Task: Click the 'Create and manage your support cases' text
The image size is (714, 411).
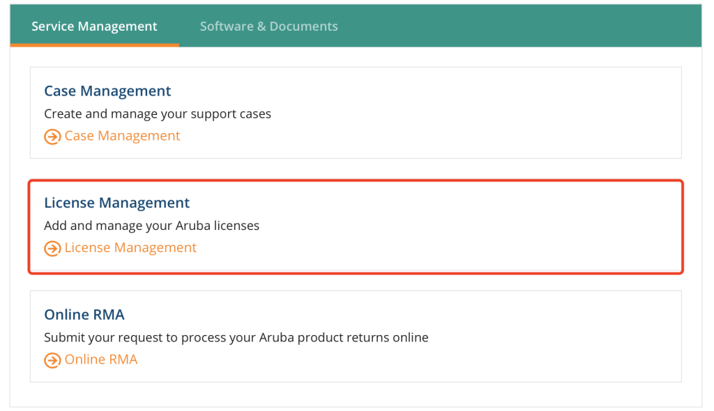Action: click(158, 114)
